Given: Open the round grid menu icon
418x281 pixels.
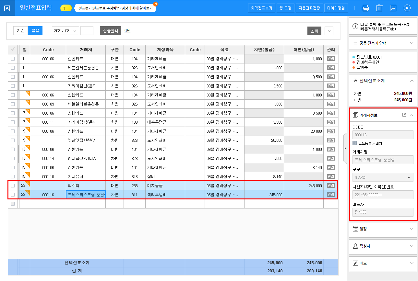Looking at the screenshot, I should point(407,8).
